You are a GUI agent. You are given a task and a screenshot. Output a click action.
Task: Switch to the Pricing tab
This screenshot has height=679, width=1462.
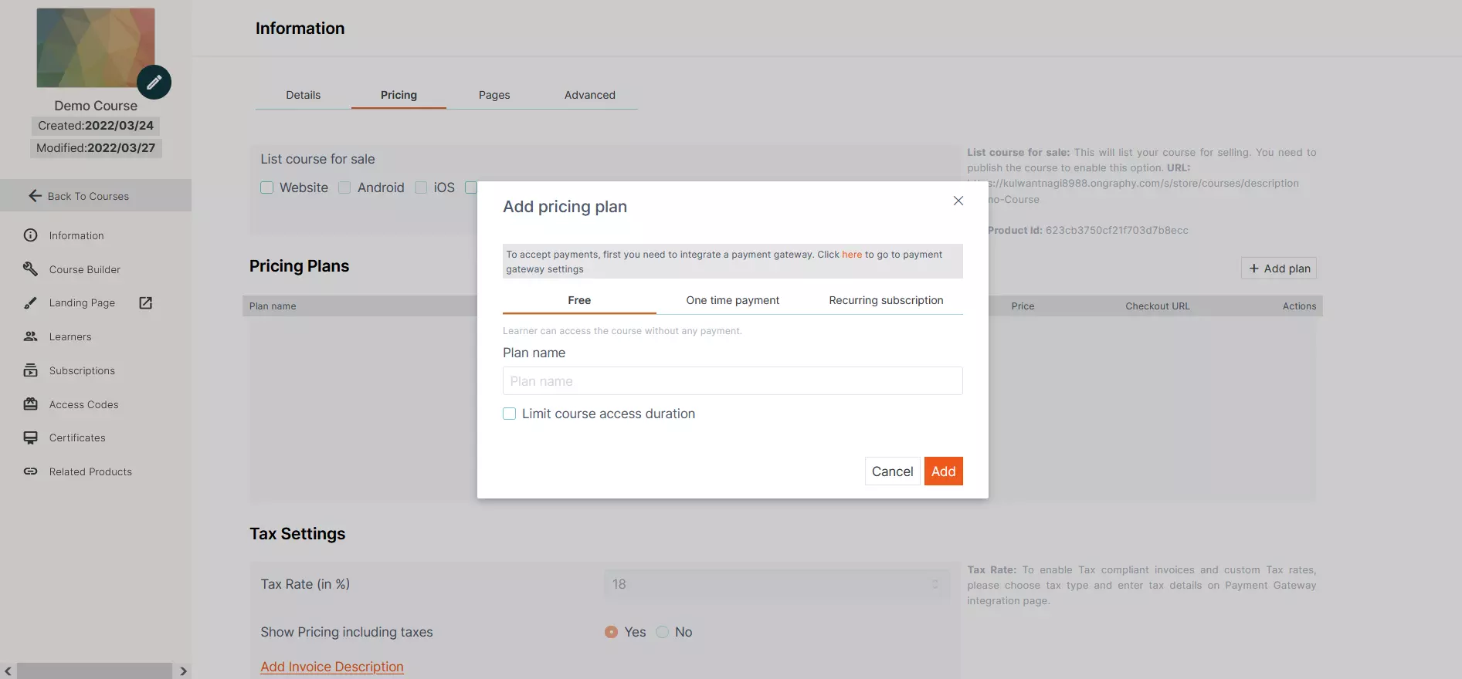point(399,95)
